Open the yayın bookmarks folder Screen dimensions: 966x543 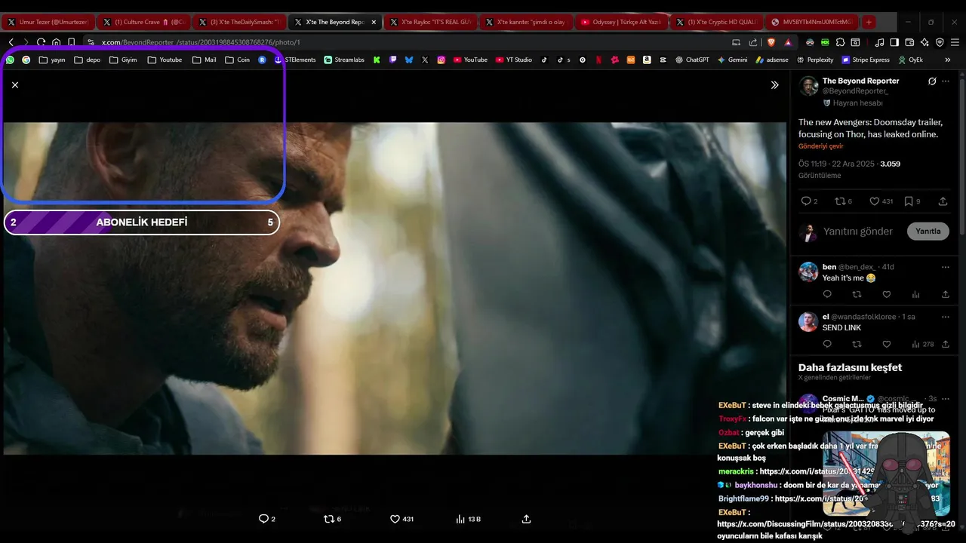click(52, 60)
